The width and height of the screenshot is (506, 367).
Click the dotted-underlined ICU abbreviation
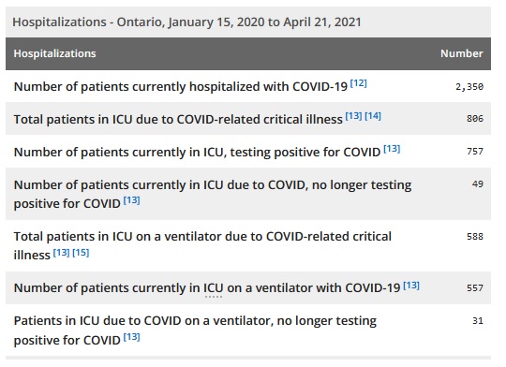click(214, 288)
